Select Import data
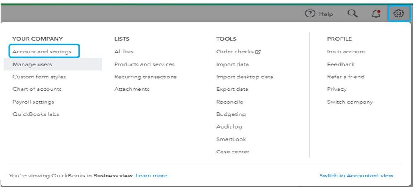Image resolution: width=414 pixels, height=187 pixels. coord(232,64)
